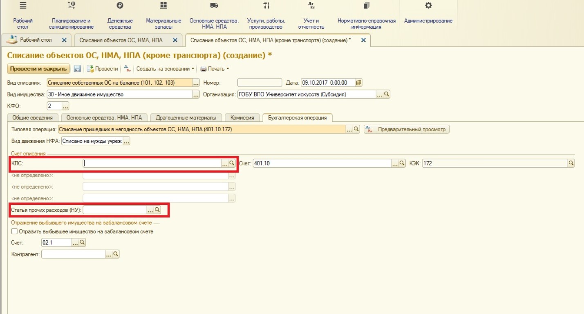
Task: Enable Отразить выбывшее имущество на забалансовом счете
Action: tap(14, 231)
